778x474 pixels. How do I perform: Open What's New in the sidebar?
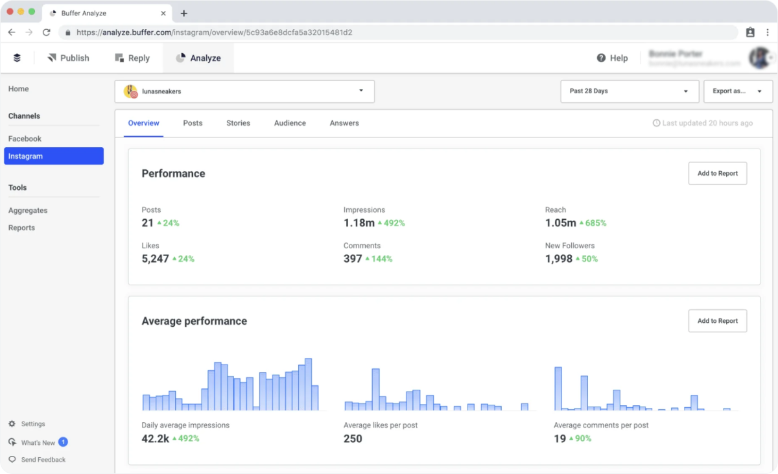(38, 443)
